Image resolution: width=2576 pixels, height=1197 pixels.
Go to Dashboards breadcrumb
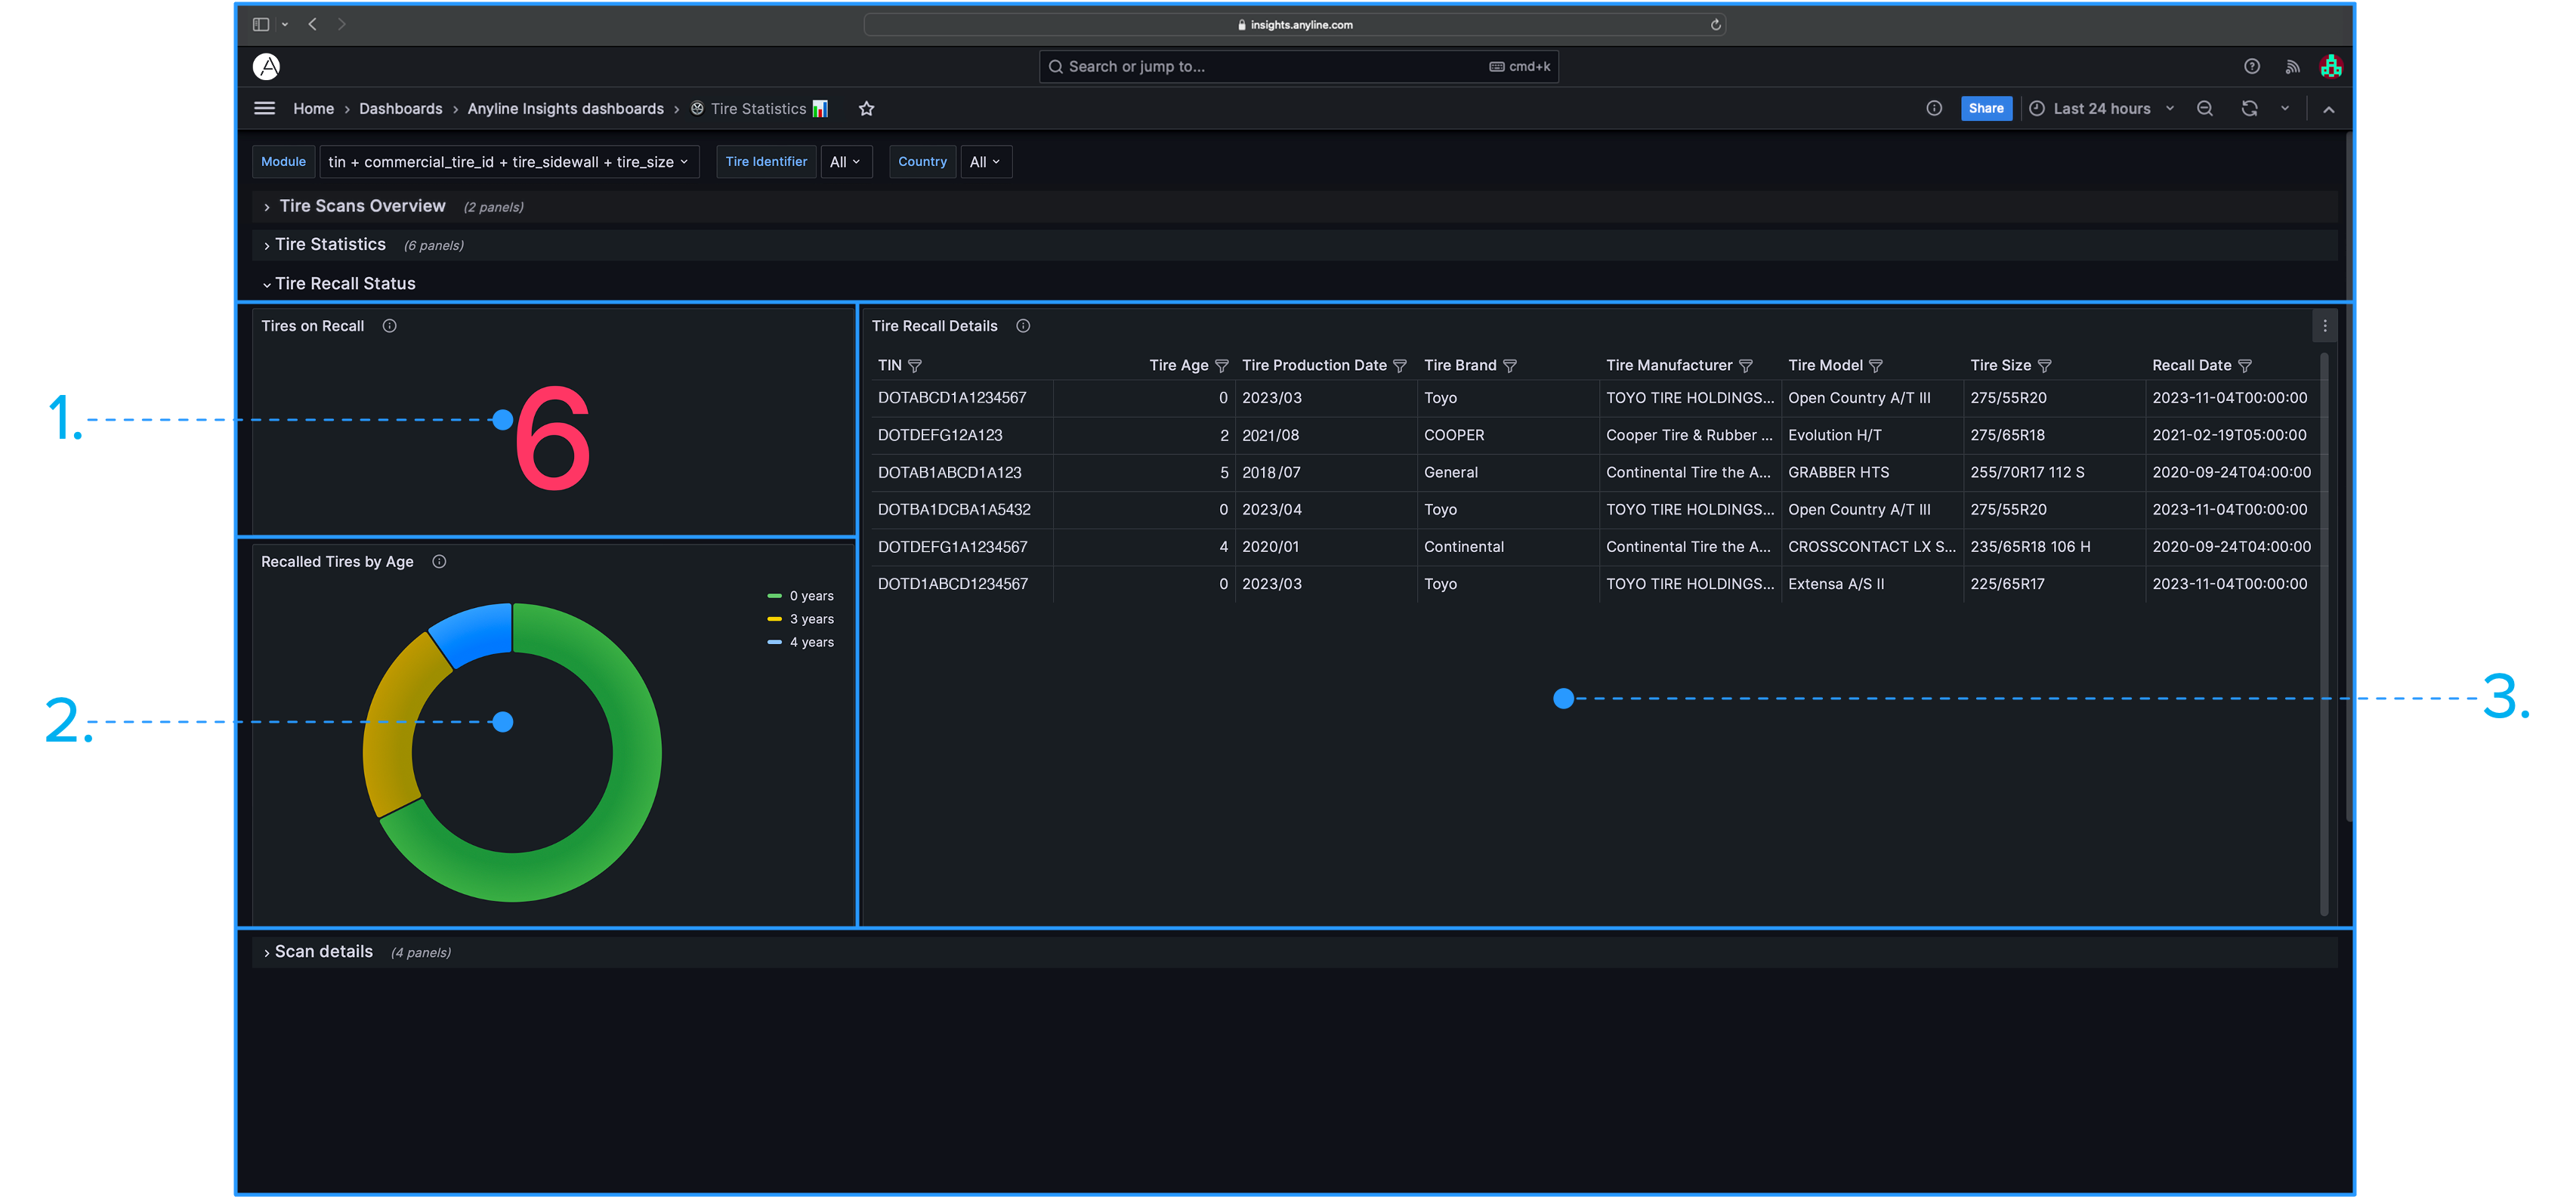pyautogui.click(x=400, y=109)
